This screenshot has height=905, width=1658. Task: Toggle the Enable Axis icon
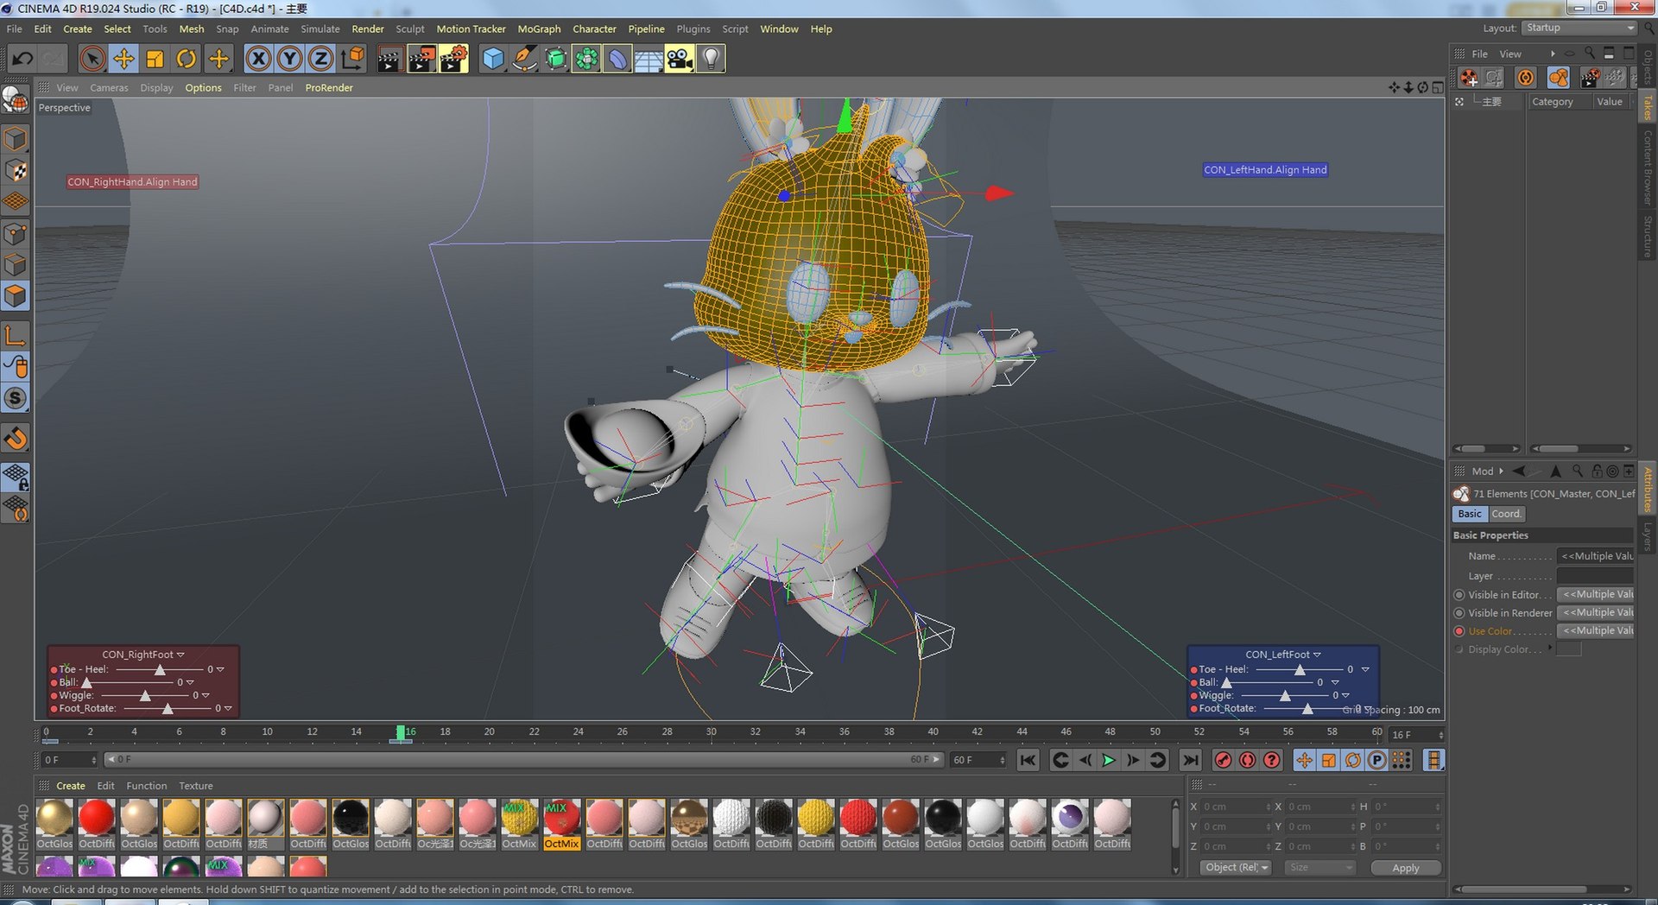16,335
